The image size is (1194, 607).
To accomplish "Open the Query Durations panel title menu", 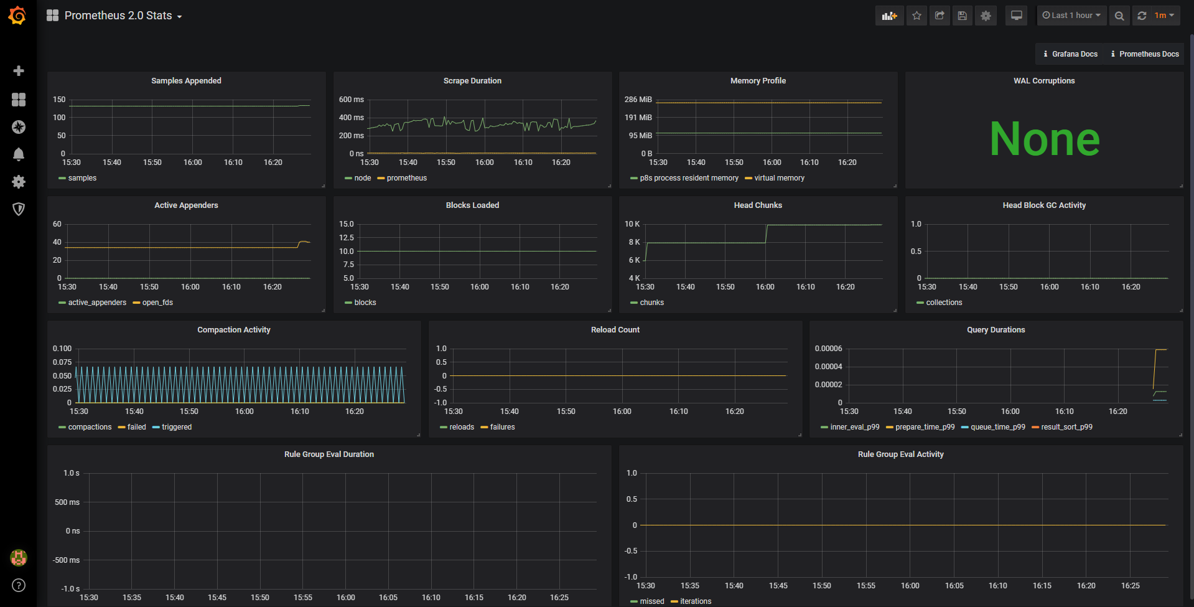I will click(996, 330).
